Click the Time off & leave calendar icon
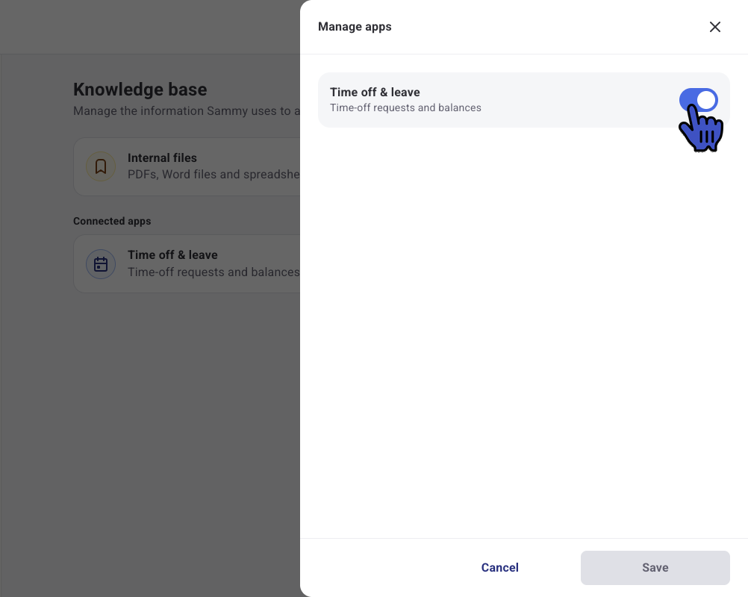748x597 pixels. (101, 264)
